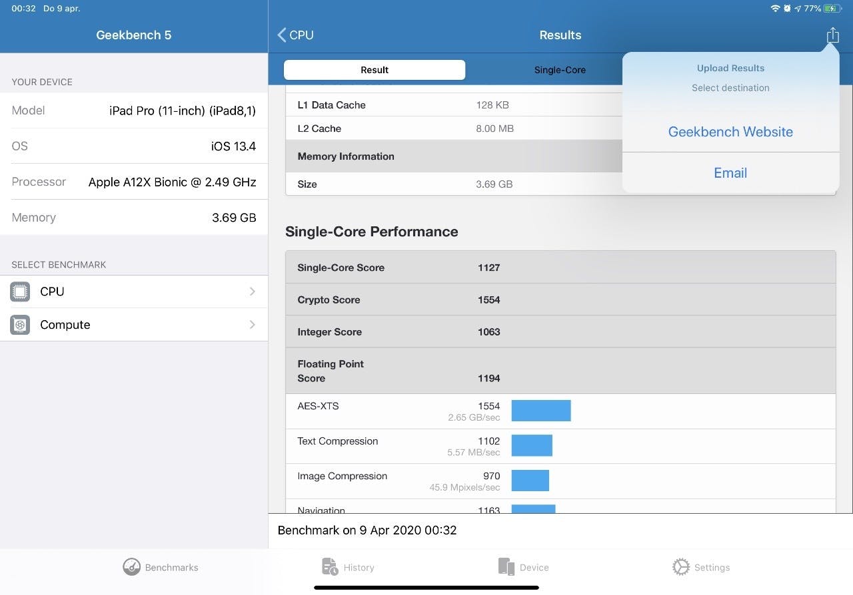Tap the alarm clock status icon

(x=787, y=9)
